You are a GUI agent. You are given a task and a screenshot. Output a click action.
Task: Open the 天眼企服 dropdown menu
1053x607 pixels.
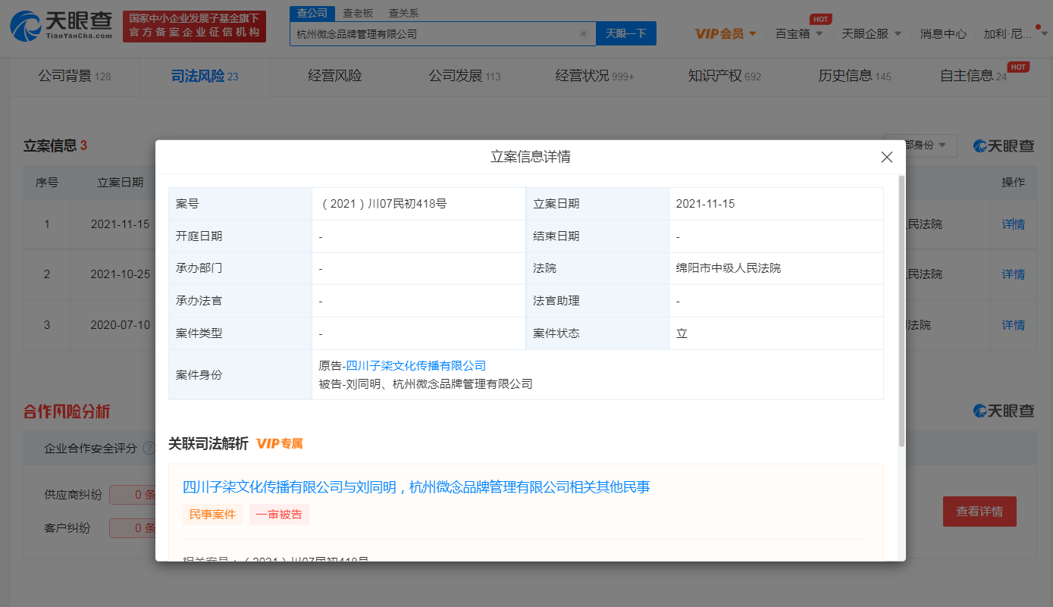(871, 33)
